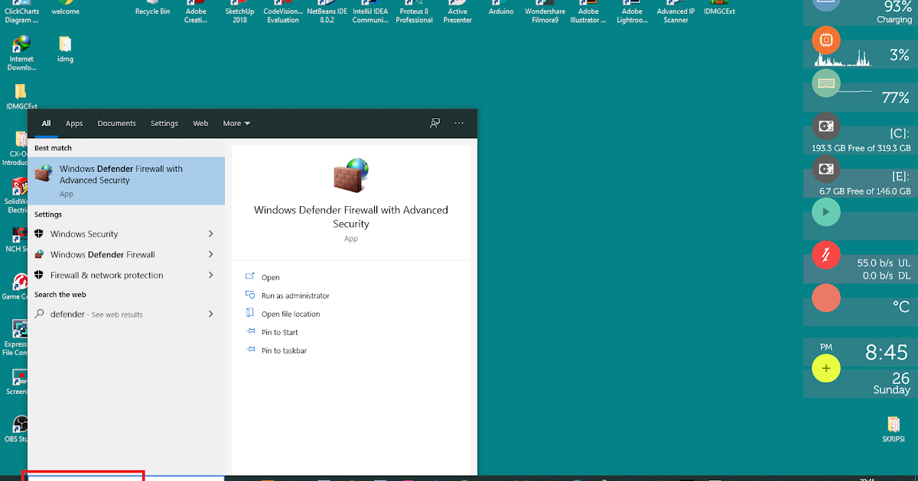Image resolution: width=918 pixels, height=481 pixels.
Task: Switch to the Web search tab
Action: 200,123
